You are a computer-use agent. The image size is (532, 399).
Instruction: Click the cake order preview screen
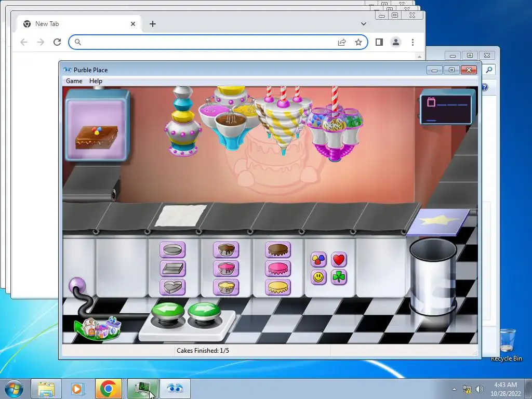point(97,125)
